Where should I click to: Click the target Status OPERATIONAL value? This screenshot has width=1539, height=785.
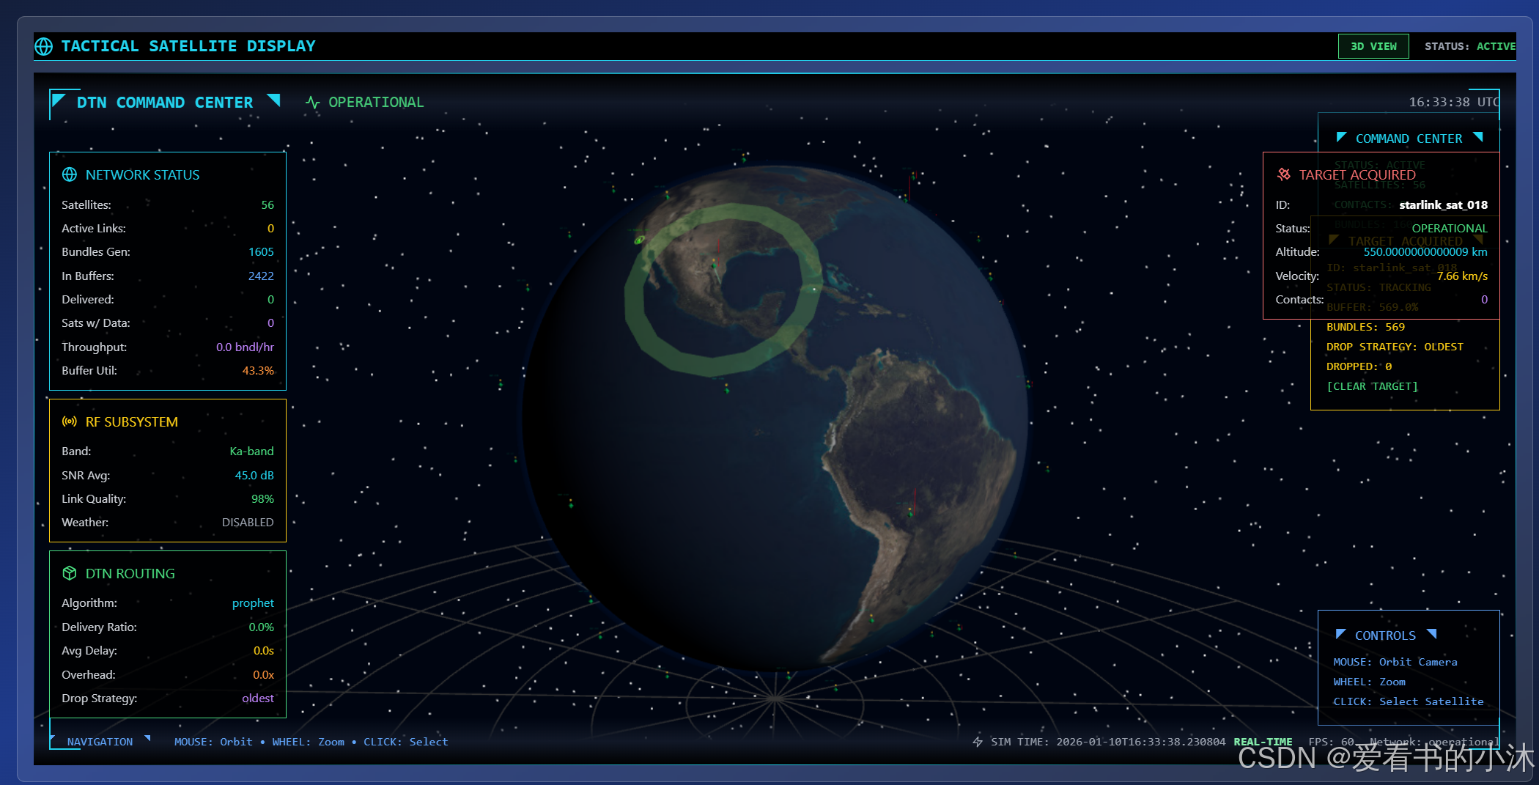click(x=1450, y=229)
